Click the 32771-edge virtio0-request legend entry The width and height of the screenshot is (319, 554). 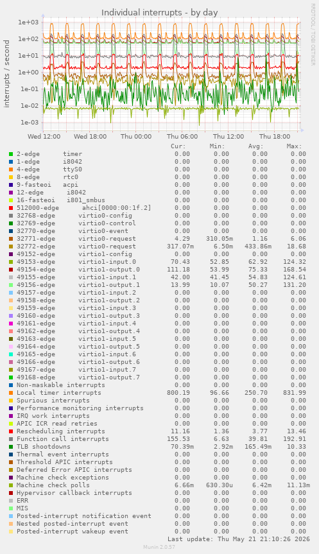(x=76, y=239)
